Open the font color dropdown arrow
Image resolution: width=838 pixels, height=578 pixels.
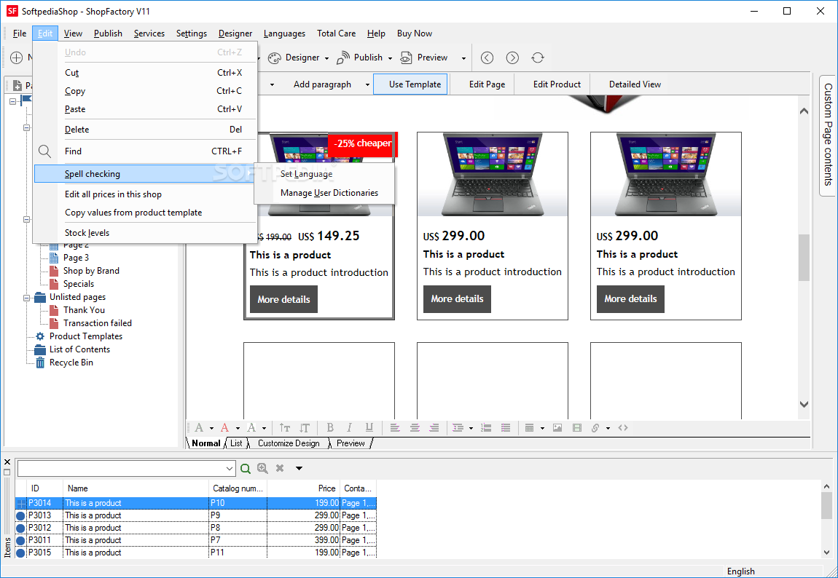coord(238,428)
